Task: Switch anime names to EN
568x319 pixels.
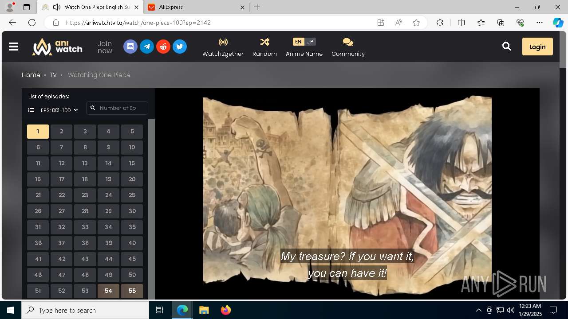Action: (x=298, y=42)
